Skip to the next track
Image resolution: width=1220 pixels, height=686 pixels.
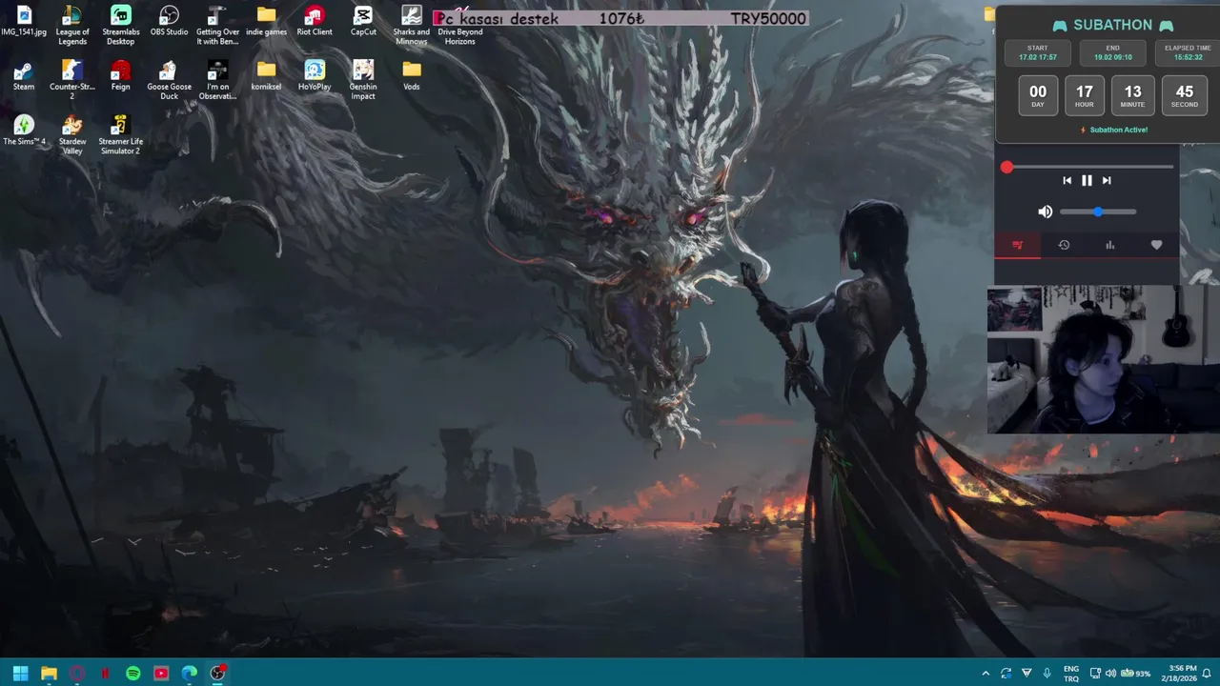pyautogui.click(x=1107, y=180)
